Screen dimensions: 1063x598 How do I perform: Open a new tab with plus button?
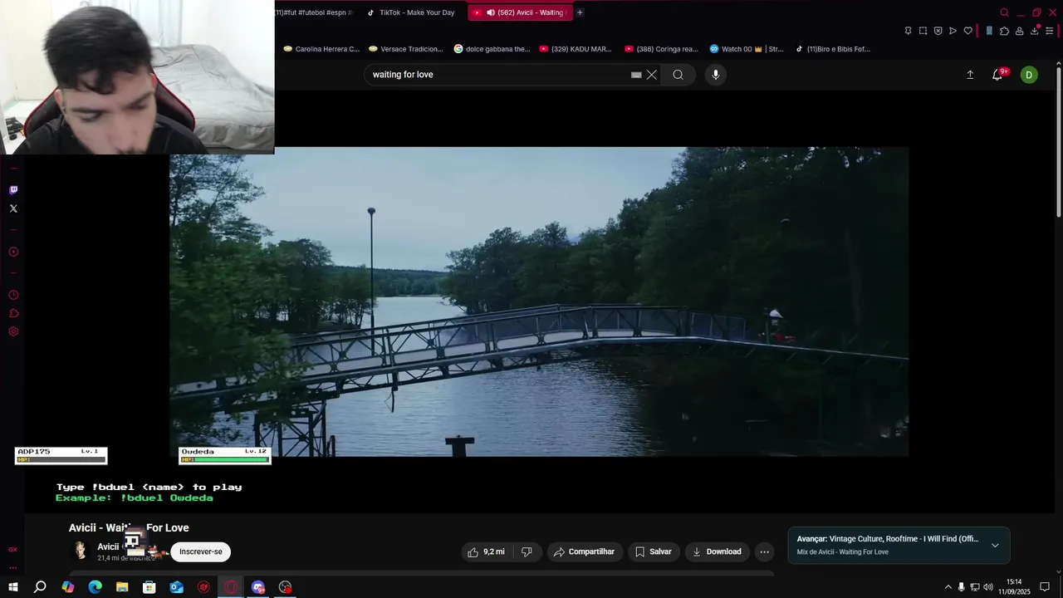coord(580,12)
